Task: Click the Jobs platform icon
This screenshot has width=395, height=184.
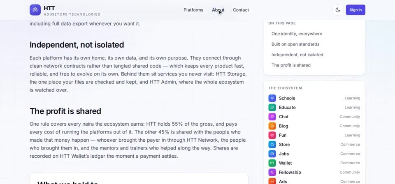Action: coord(272,154)
